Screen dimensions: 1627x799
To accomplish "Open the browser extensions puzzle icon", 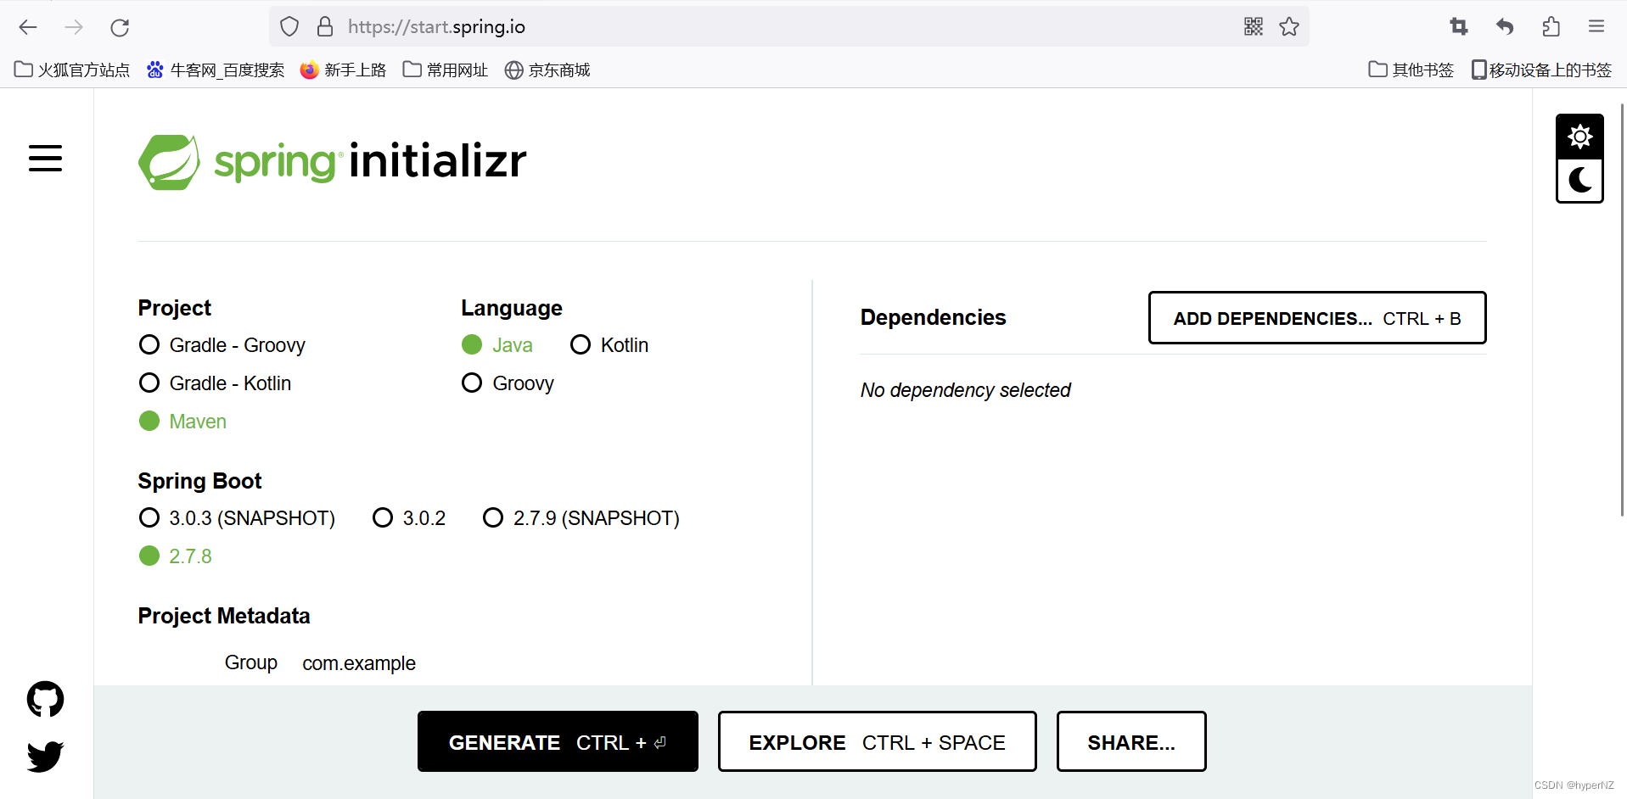I will pos(1551,27).
